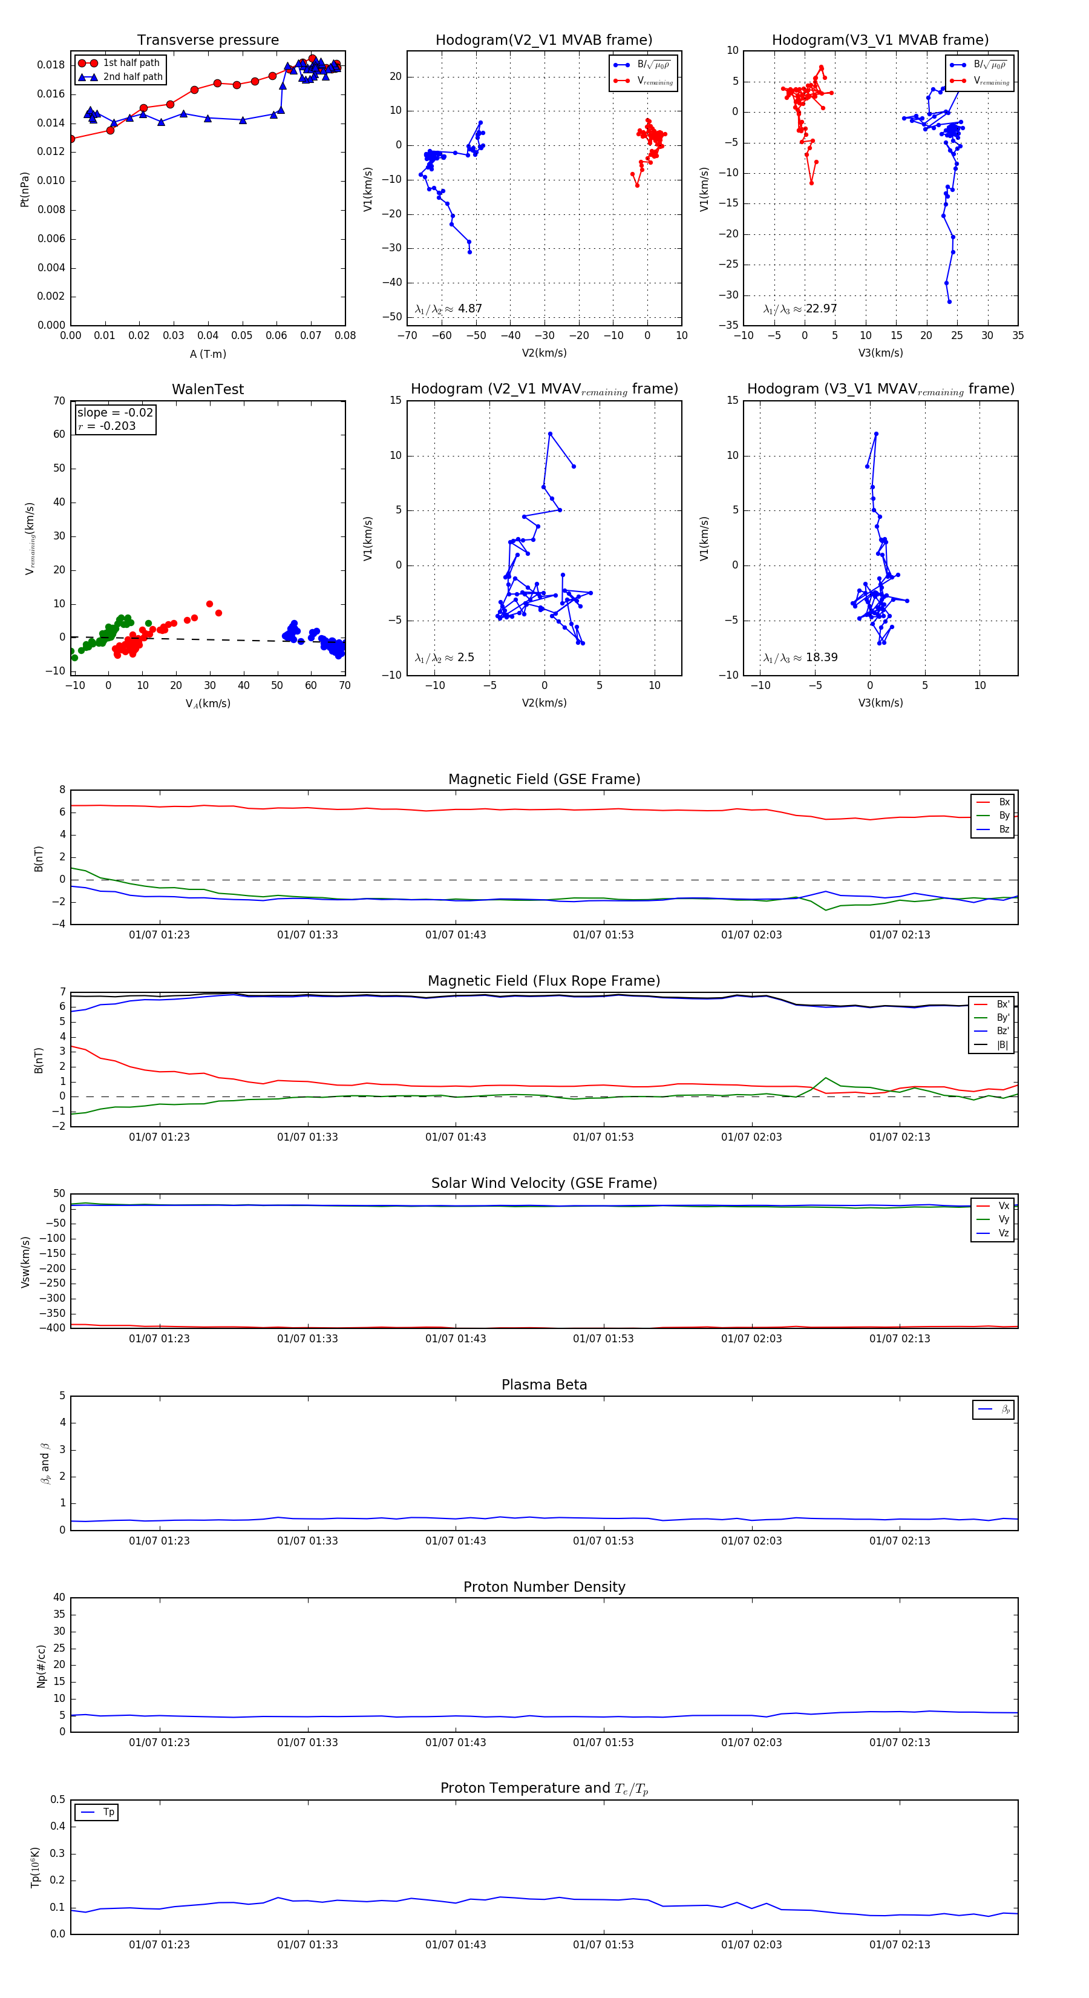1089x1998 pixels.
Task: Select 'Tp' legend entry in proton temperature plot
Action: (x=97, y=1812)
